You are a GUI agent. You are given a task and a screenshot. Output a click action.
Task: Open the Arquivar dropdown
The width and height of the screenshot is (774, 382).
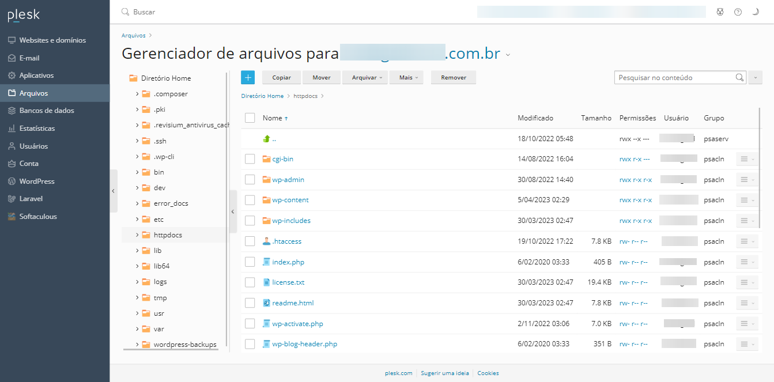[365, 77]
